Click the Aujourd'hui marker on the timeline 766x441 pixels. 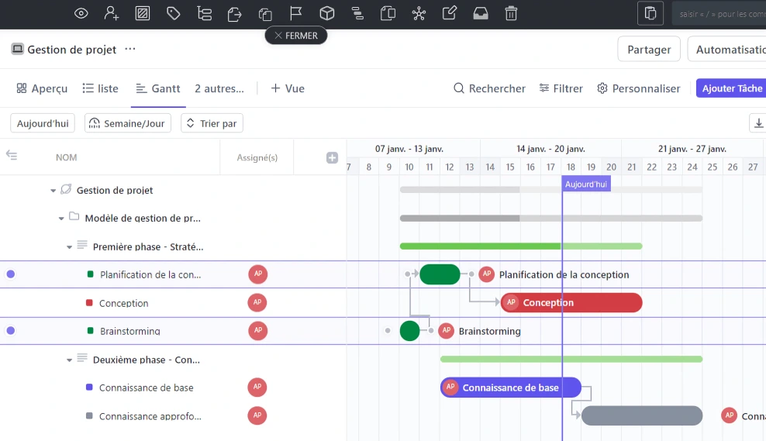tap(585, 184)
